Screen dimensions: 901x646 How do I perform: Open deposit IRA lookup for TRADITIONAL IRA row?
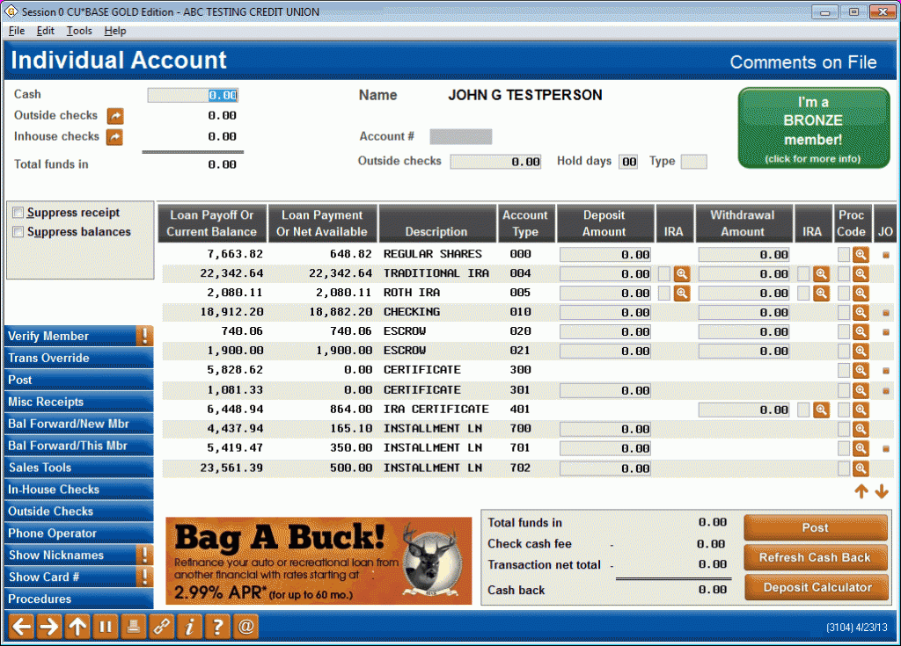(x=682, y=273)
